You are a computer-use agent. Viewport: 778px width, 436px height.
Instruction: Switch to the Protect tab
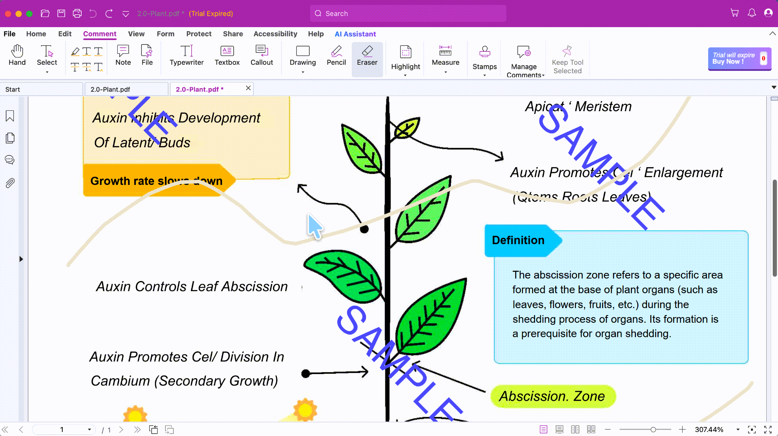click(x=199, y=34)
